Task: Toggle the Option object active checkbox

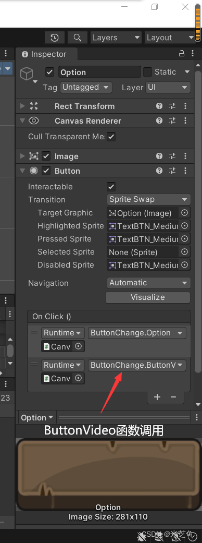Action: (x=50, y=73)
